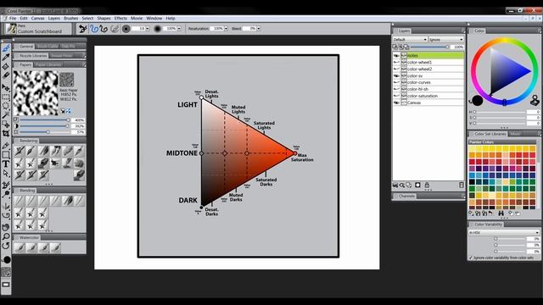Click the main color black swatch in Color panel
The image size is (543, 305).
pos(478,100)
